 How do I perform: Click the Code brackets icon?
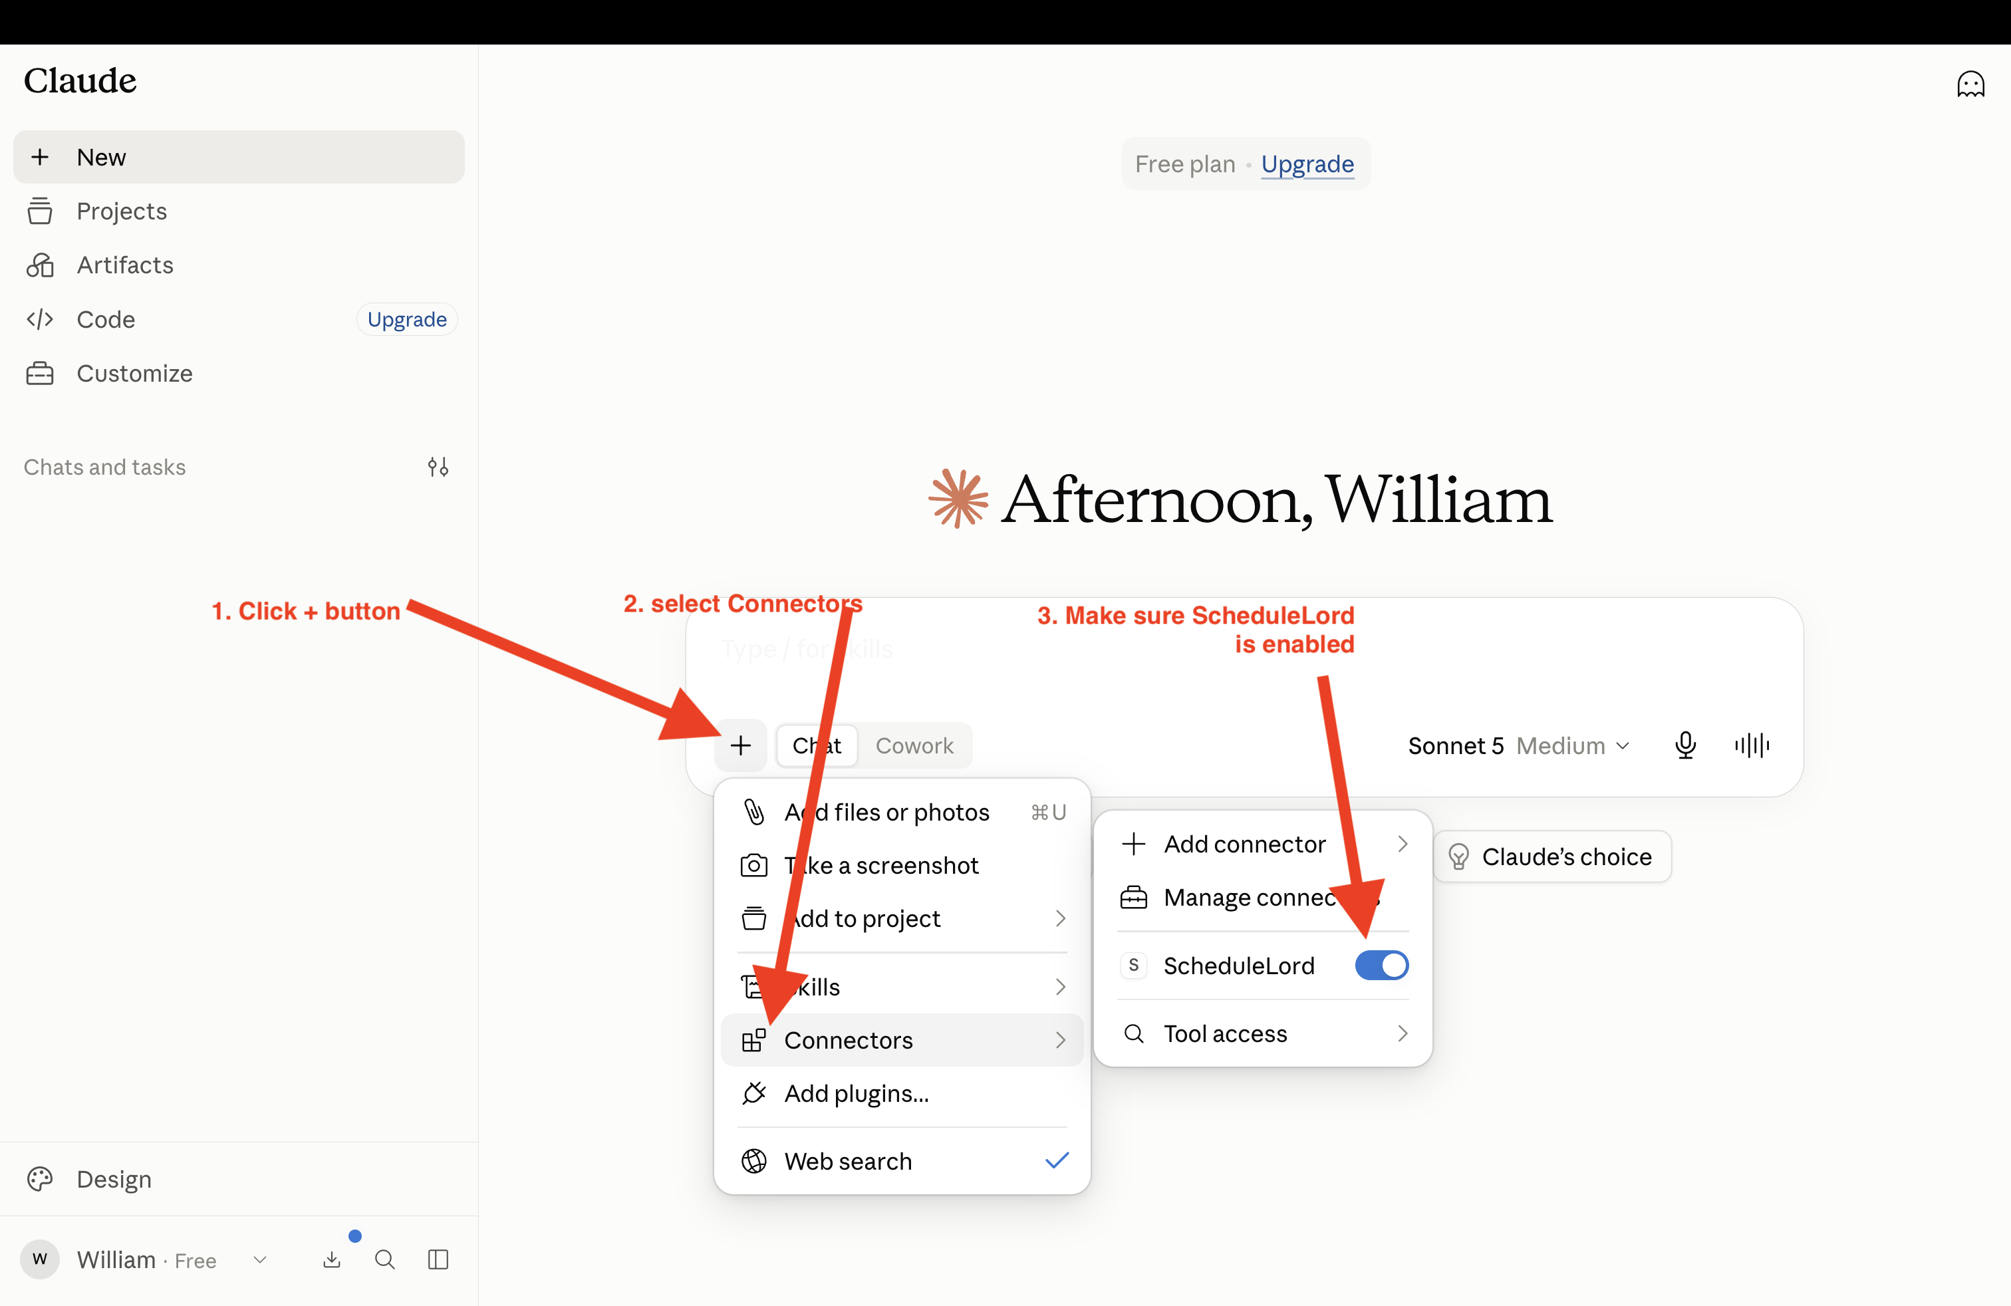click(40, 319)
